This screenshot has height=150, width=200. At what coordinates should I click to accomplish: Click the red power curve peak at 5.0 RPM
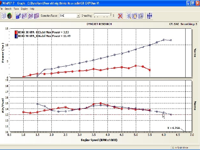[x=136, y=66]
